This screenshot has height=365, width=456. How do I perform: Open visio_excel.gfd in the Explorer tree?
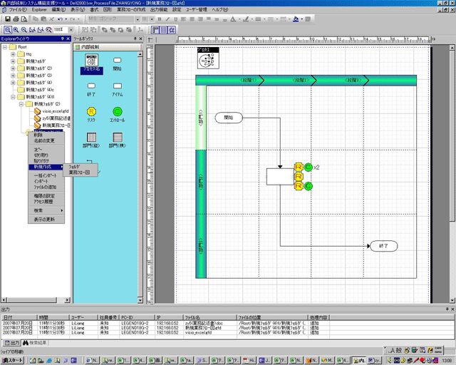[x=54, y=111]
